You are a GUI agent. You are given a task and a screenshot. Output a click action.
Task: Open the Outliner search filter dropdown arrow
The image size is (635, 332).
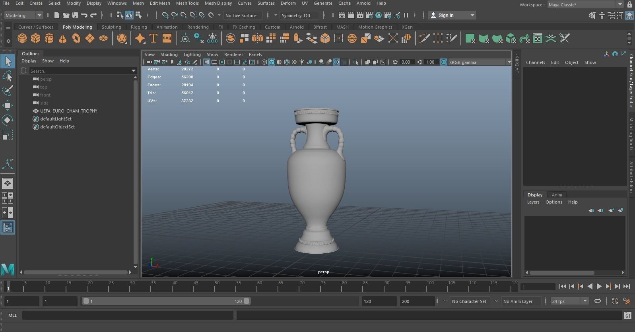point(134,71)
